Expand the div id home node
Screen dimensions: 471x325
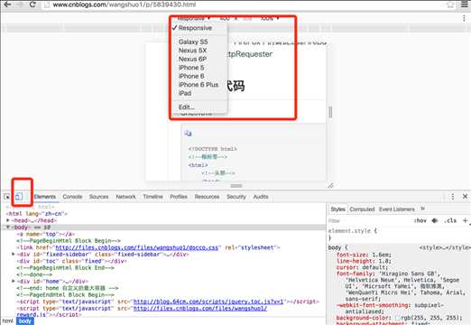(14, 281)
